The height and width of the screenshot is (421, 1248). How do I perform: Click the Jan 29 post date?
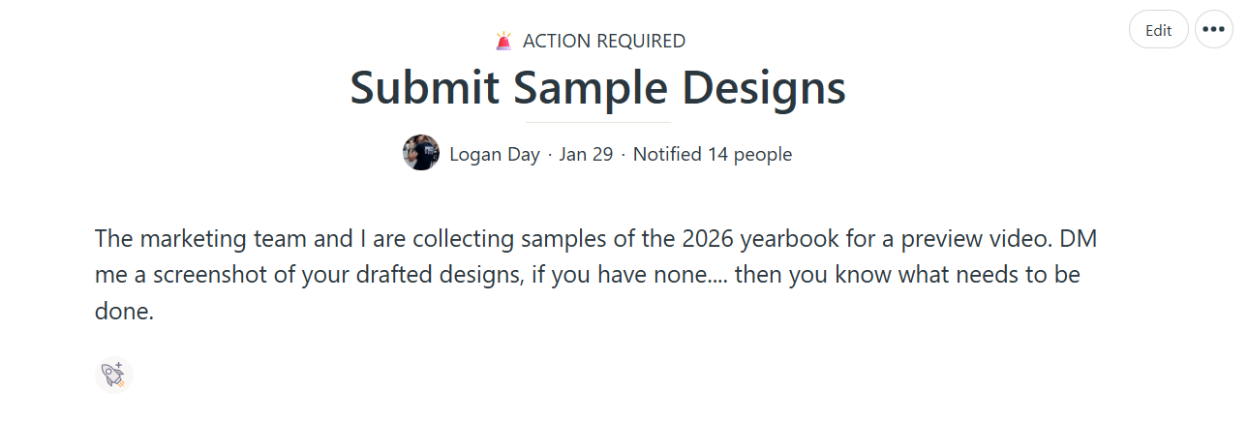(x=586, y=154)
